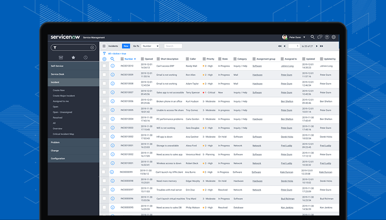Viewport: 386px width, 220px height.
Task: Open help question mark icon
Action: point(327,37)
